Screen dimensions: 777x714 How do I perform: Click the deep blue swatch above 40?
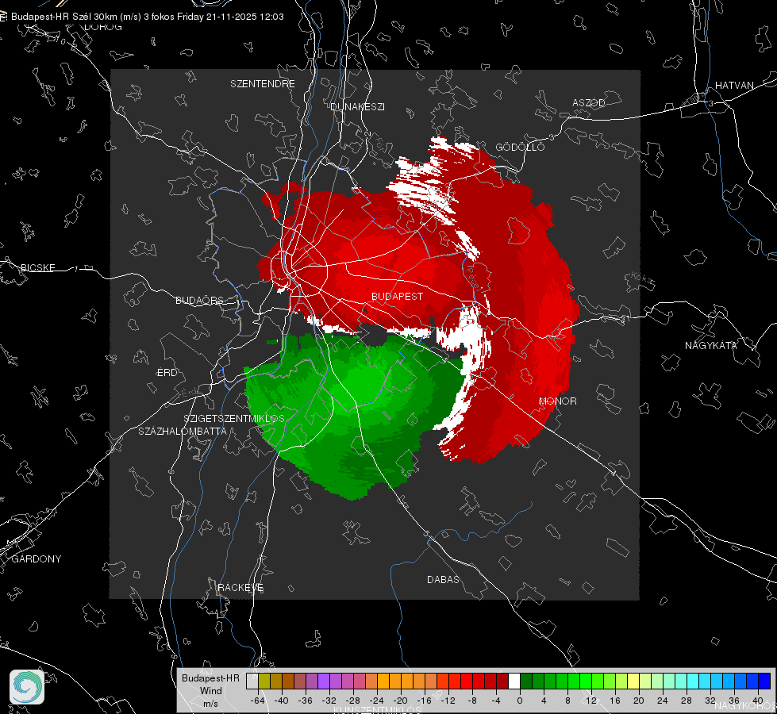[764, 681]
